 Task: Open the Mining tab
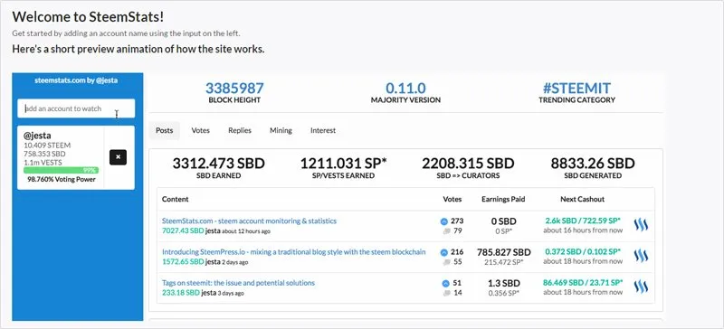pos(281,130)
